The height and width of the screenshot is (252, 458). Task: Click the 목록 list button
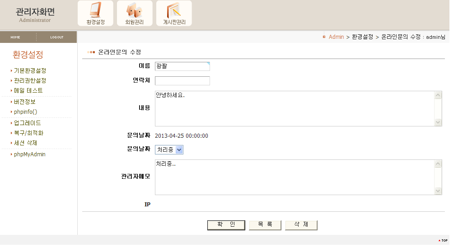pos(265,225)
